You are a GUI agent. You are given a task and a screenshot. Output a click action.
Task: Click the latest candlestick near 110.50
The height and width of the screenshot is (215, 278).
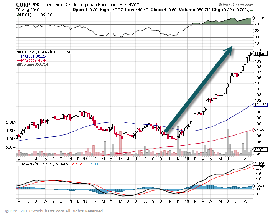click(250, 54)
